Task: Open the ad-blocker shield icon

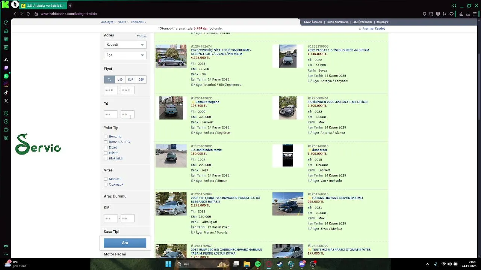Action: (438, 14)
